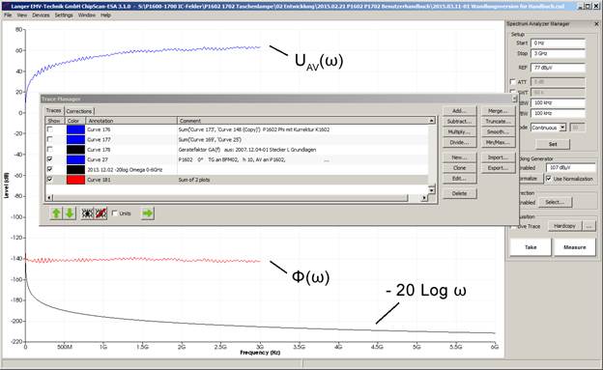The width and height of the screenshot is (603, 370).
Task: Click the green right arrow icon
Action: pos(148,213)
